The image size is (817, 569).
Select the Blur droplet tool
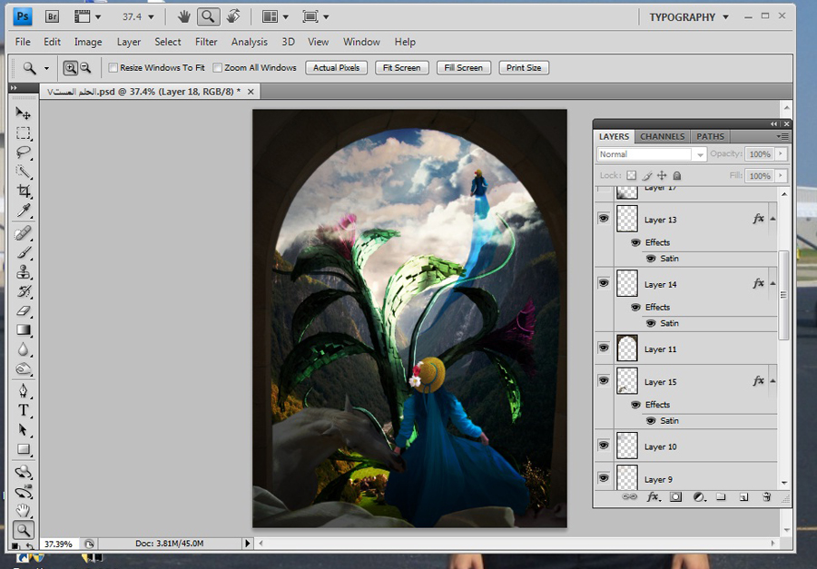click(x=23, y=349)
